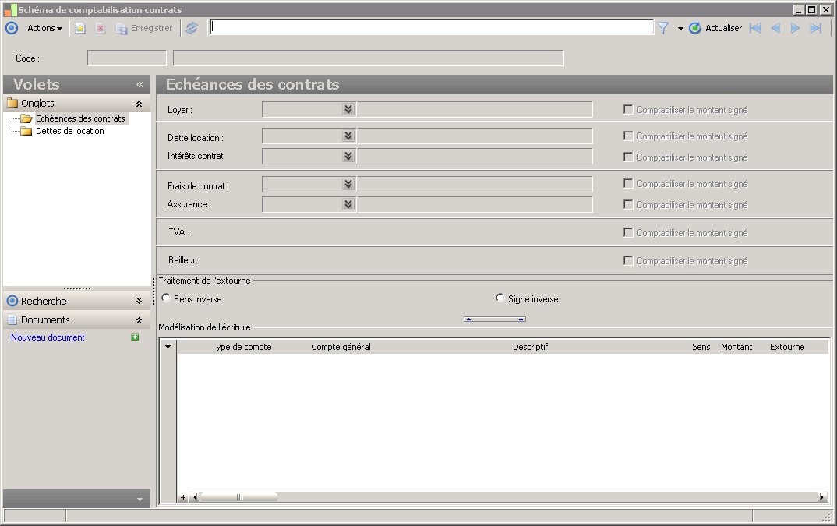Click the splitter collapse handle above Modélisation
The image size is (837, 526).
(x=495, y=319)
